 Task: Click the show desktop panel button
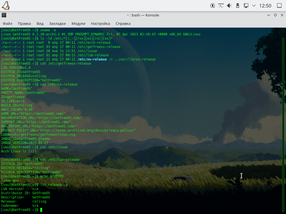coord(279,6)
